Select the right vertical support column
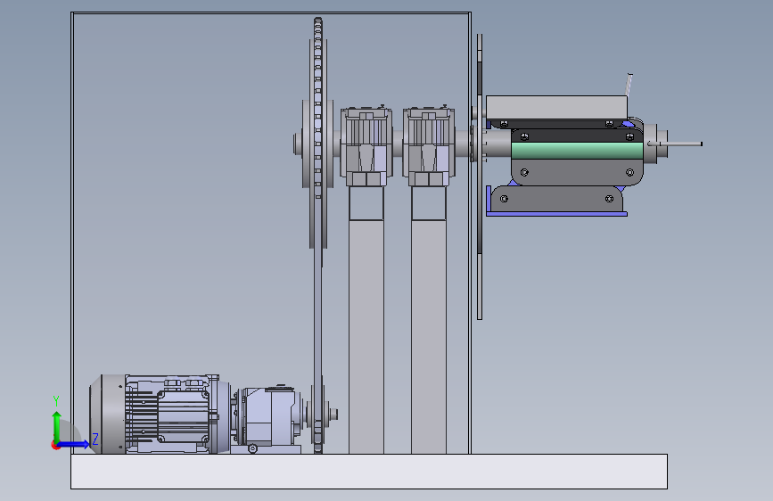This screenshot has width=773, height=501. [429, 335]
